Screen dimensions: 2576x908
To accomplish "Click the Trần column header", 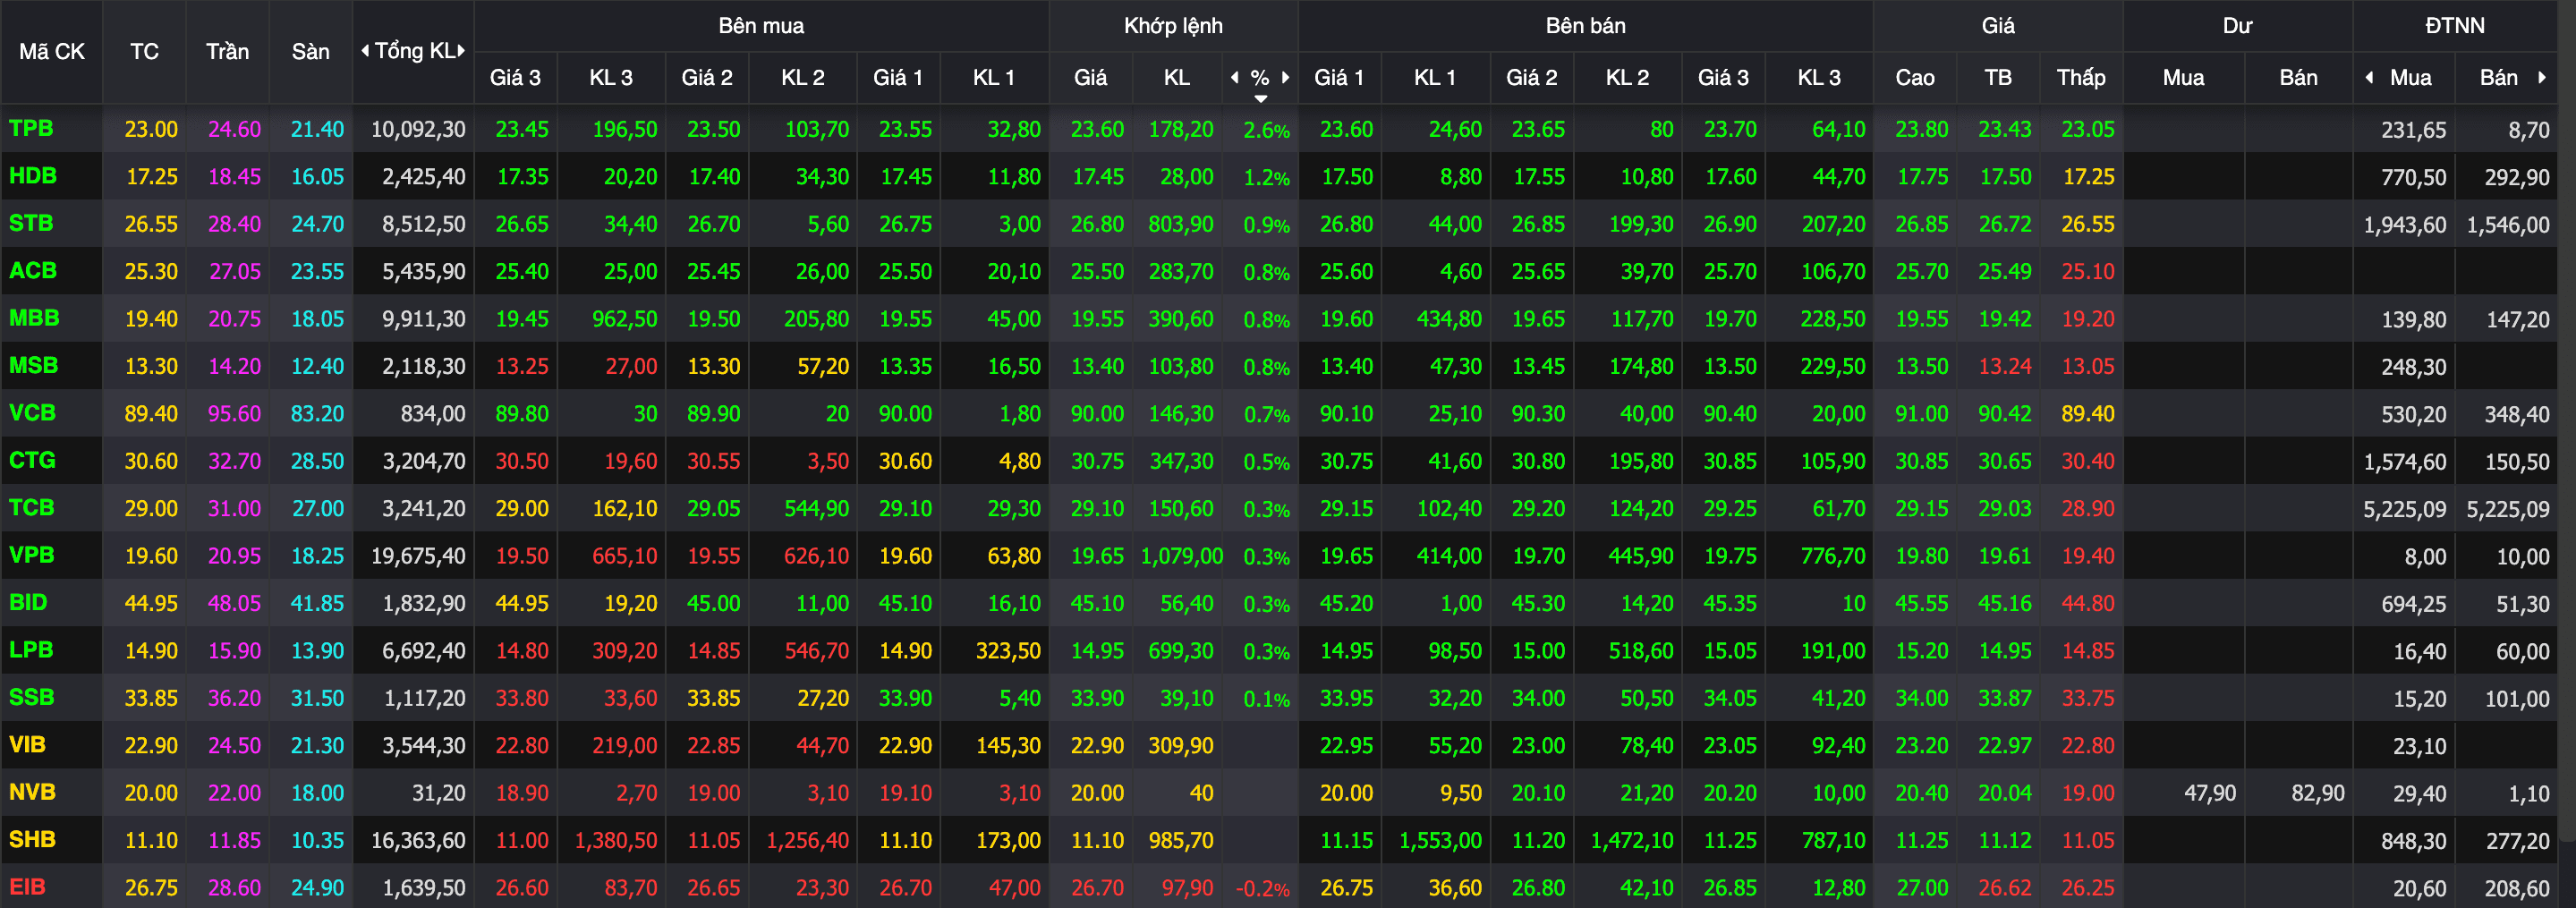I will pos(227,51).
